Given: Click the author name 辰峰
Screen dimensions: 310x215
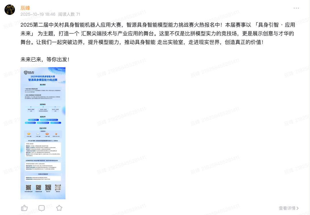Looking at the screenshot, I should (x=25, y=8).
